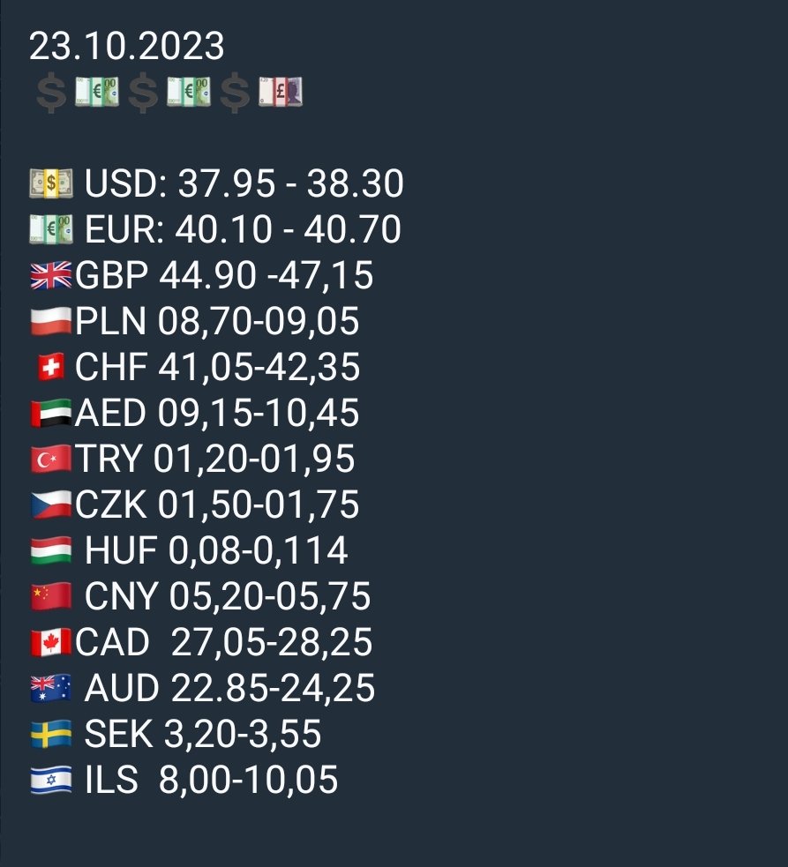Image resolution: width=788 pixels, height=867 pixels.
Task: Click the euro banknote emoji beside EUR
Action: pyautogui.click(x=51, y=230)
